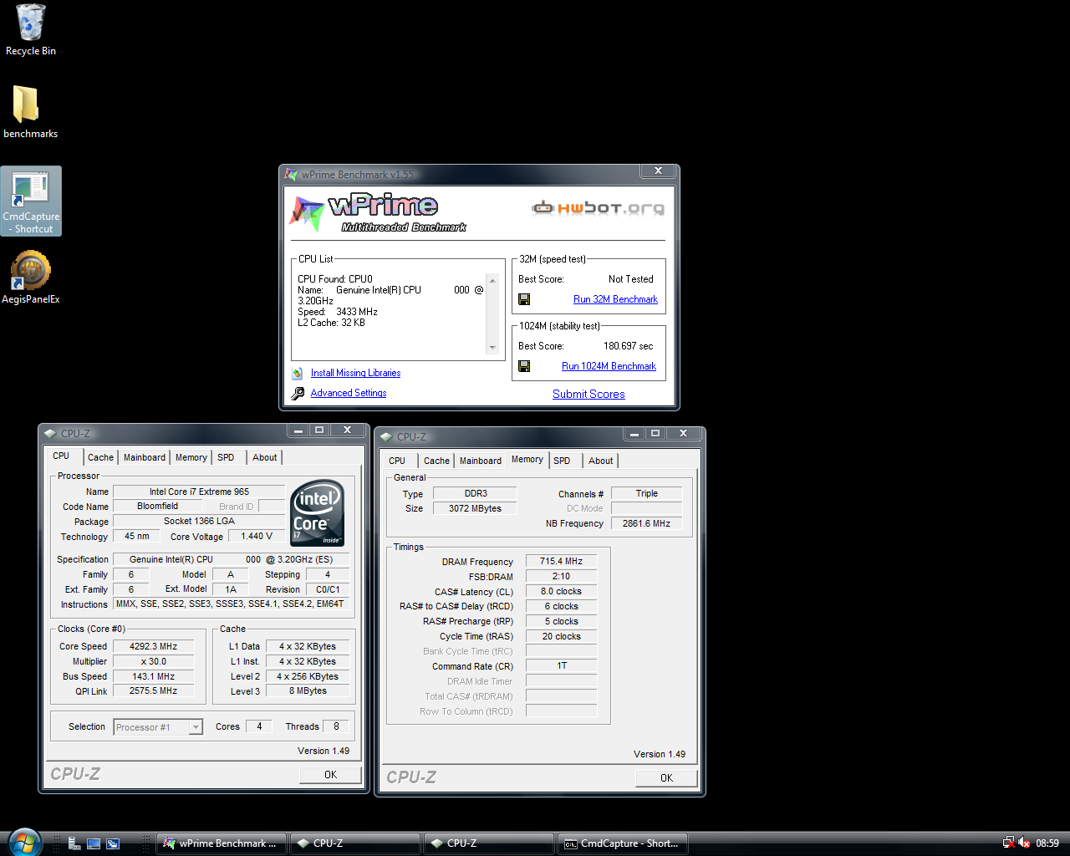Select the CmdCapture Shortcut desktop icon
This screenshot has height=856, width=1070.
click(31, 201)
